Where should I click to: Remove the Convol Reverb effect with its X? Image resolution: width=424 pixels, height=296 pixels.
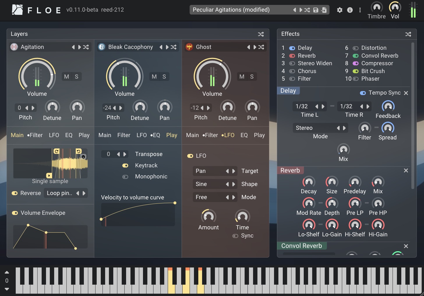406,246
